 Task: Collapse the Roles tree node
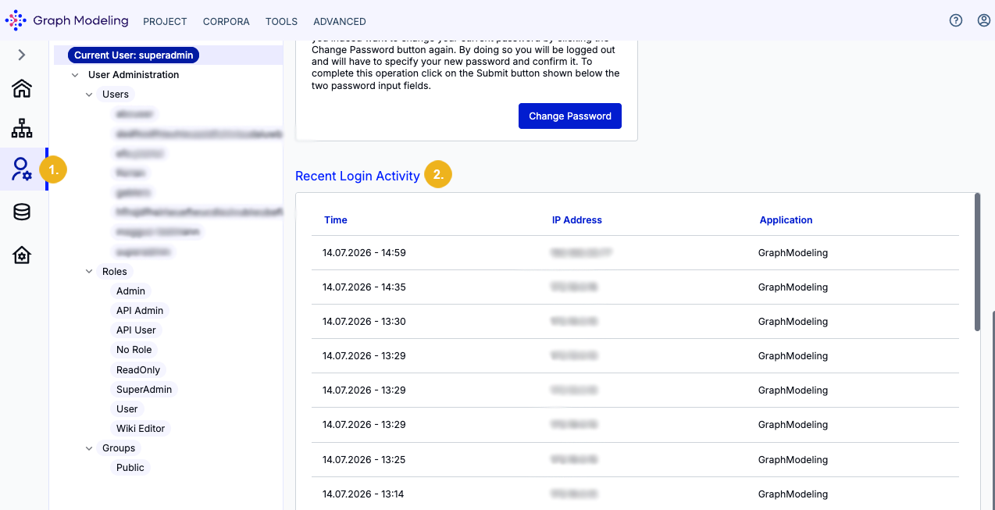[x=89, y=272]
